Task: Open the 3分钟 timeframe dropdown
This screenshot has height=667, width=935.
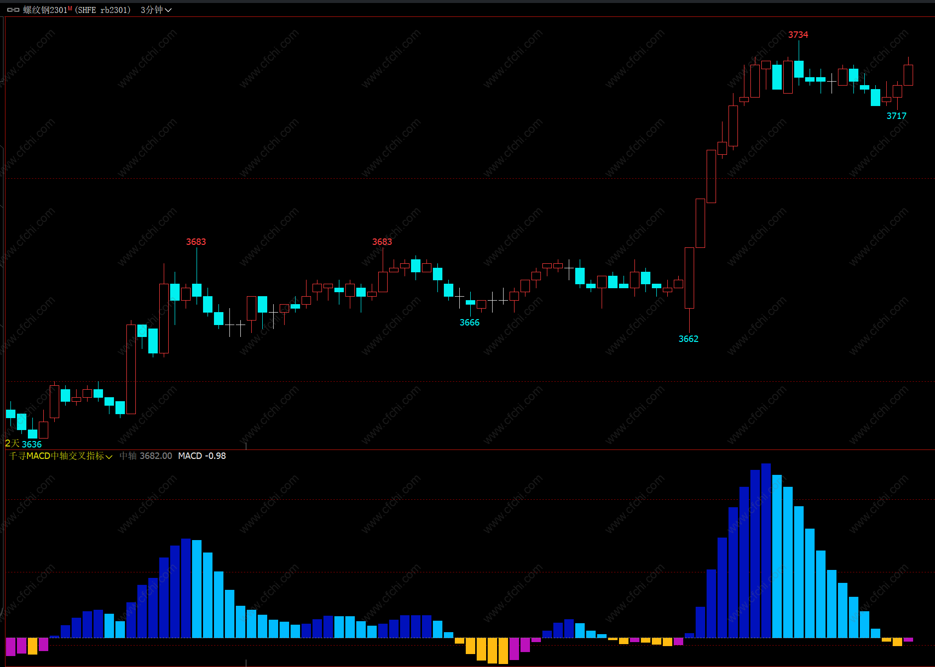Action: pyautogui.click(x=156, y=10)
